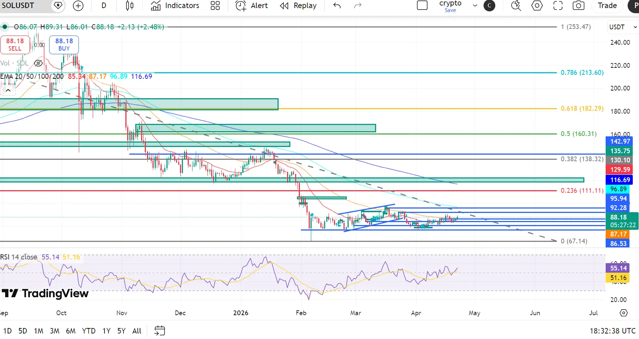Image resolution: width=639 pixels, height=339 pixels.
Task: Start bar Replay mode
Action: coord(298,5)
